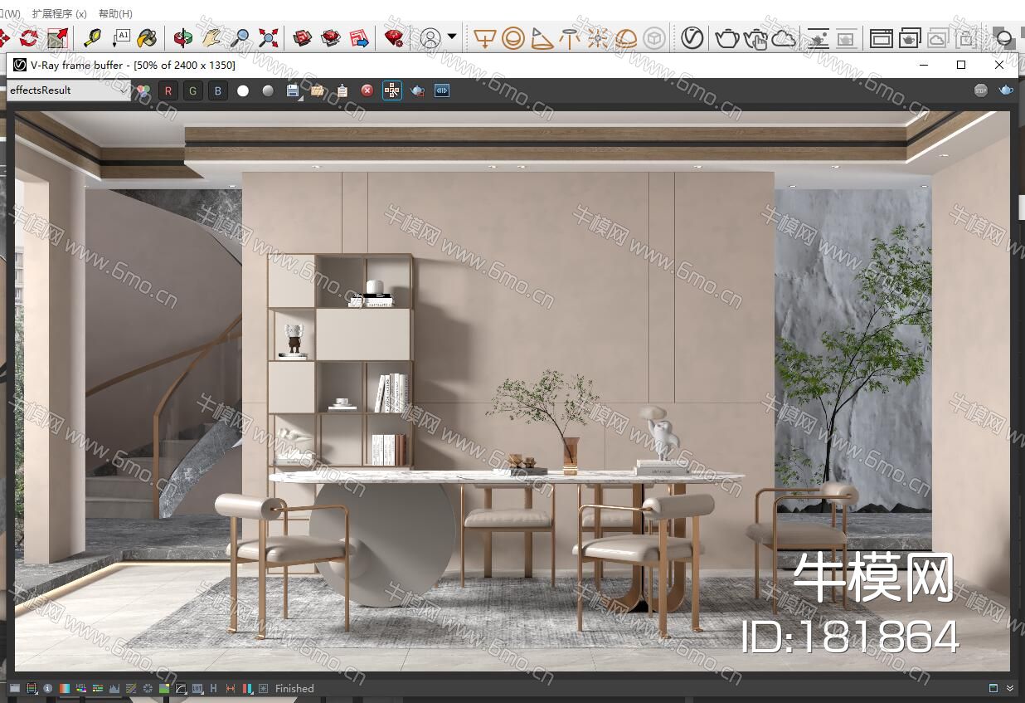Click the Tape Measure tool
The width and height of the screenshot is (1025, 703).
click(x=92, y=37)
